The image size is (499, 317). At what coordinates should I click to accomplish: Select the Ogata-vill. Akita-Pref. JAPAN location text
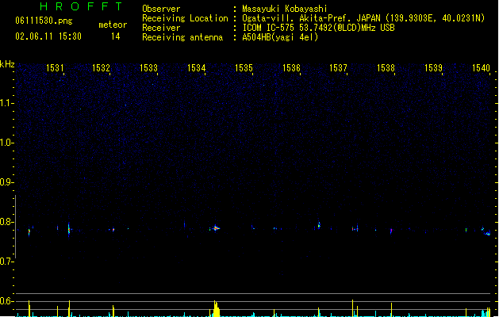tap(363, 18)
